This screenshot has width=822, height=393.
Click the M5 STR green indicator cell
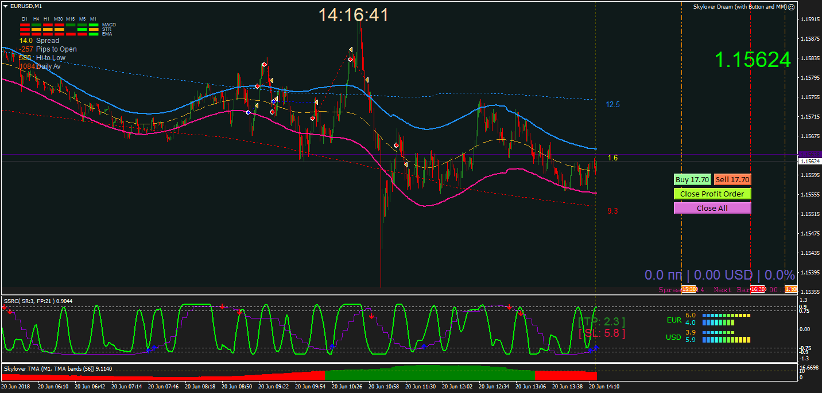82,29
